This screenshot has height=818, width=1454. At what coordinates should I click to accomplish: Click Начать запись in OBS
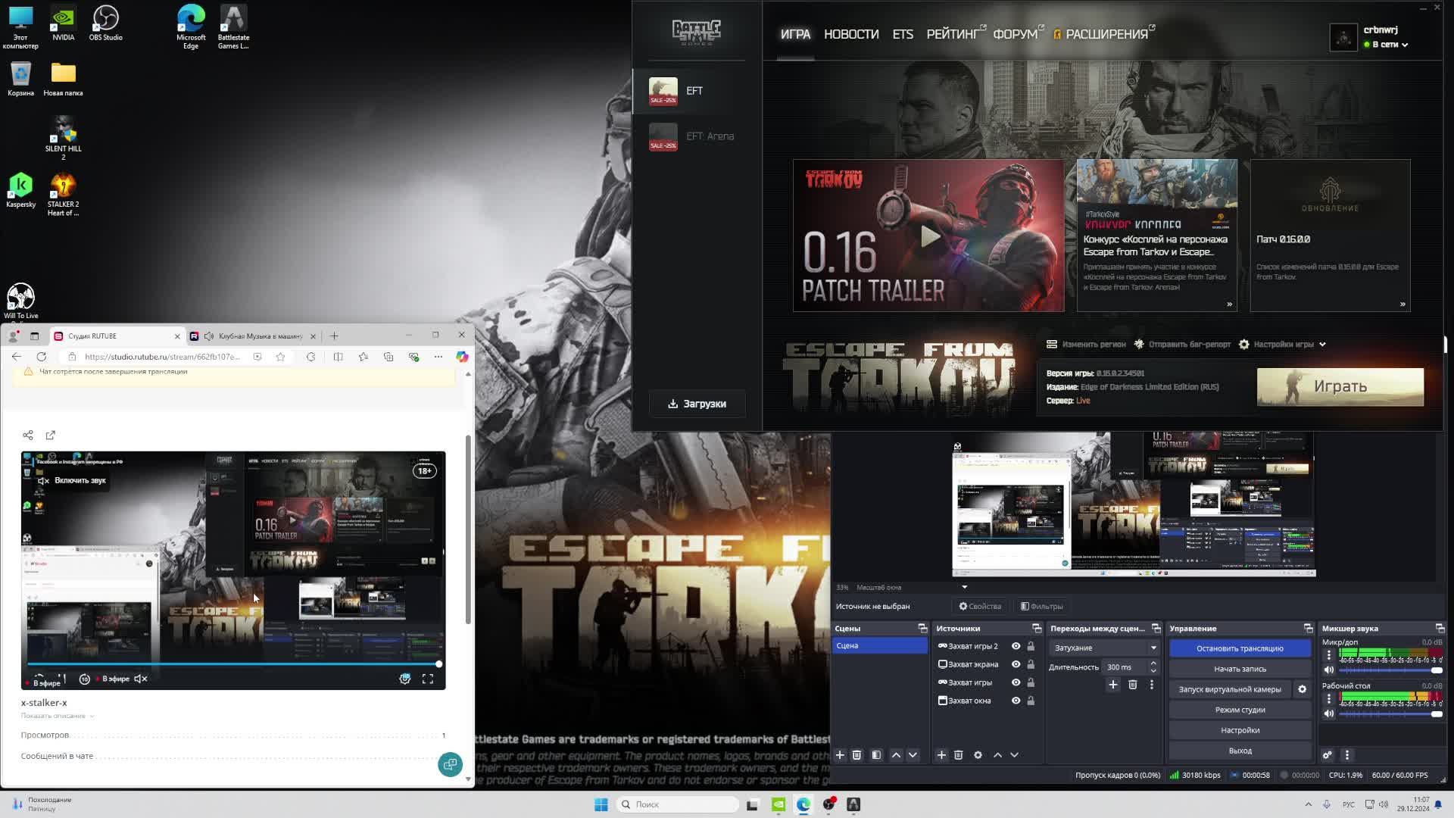[1240, 669]
